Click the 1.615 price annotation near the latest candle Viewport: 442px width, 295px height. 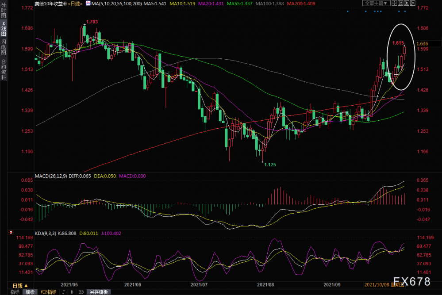[x=398, y=43]
